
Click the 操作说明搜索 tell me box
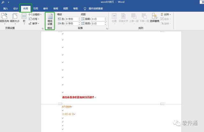pyautogui.click(x=96, y=9)
